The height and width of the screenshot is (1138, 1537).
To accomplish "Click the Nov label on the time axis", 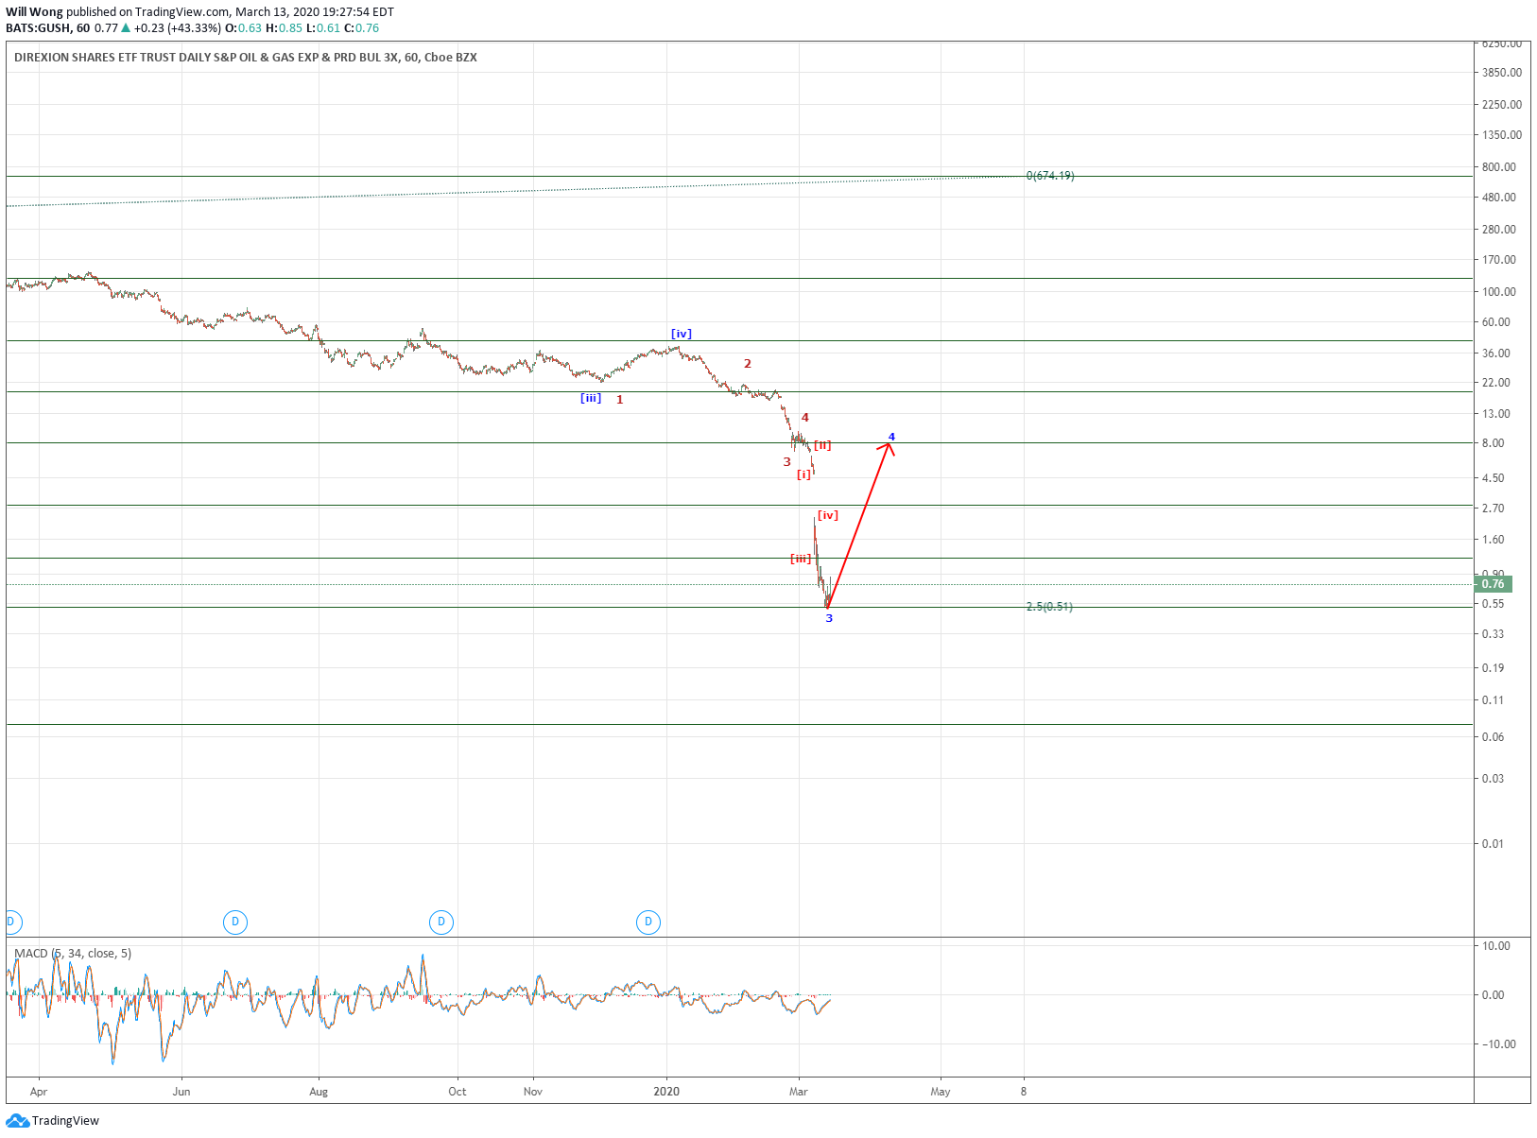I will [533, 1092].
